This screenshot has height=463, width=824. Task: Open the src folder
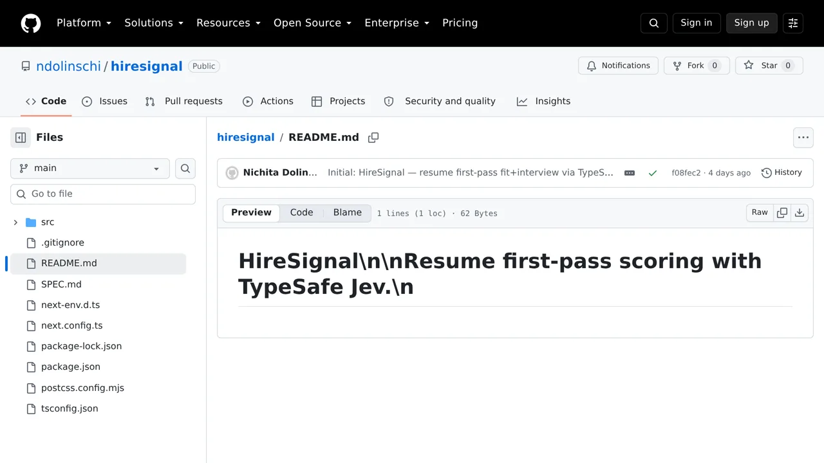(48, 222)
